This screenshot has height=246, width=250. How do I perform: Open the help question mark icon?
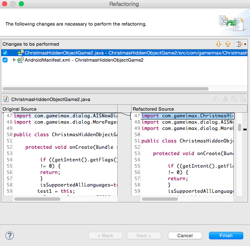pyautogui.click(x=10, y=236)
